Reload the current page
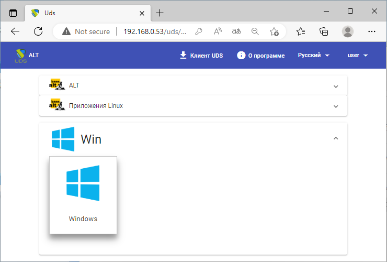Viewport: 387px width, 262px height. [x=38, y=31]
